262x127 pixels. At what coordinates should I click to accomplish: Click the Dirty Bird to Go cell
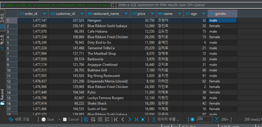tap(108, 42)
